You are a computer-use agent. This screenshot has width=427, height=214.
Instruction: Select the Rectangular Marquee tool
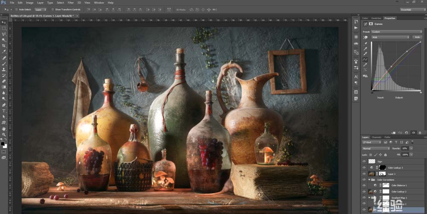[4, 28]
